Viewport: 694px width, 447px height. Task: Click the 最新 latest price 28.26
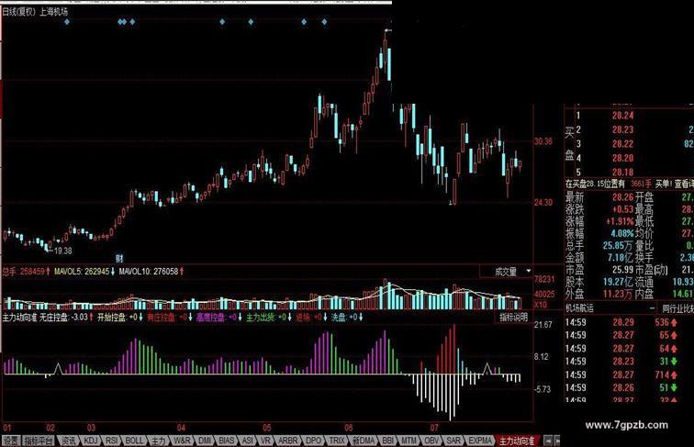point(622,197)
